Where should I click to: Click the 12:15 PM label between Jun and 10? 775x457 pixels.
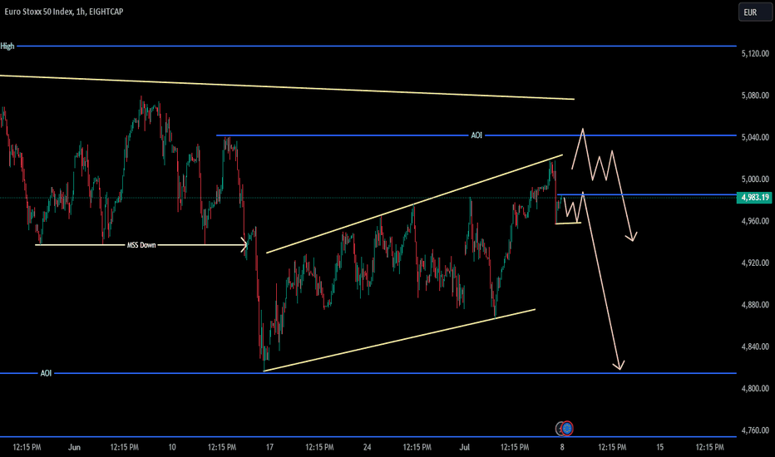point(124,448)
